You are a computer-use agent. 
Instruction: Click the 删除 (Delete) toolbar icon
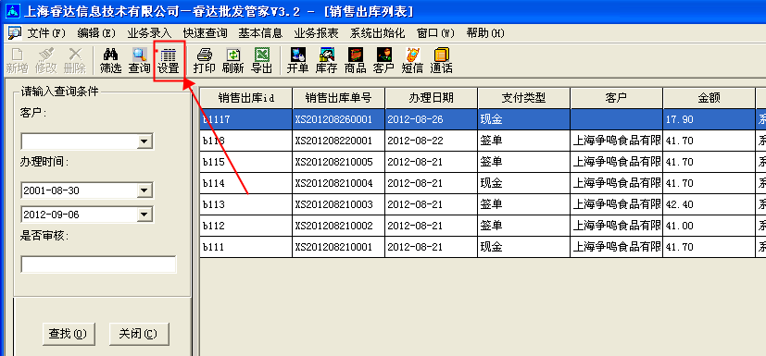pos(75,60)
